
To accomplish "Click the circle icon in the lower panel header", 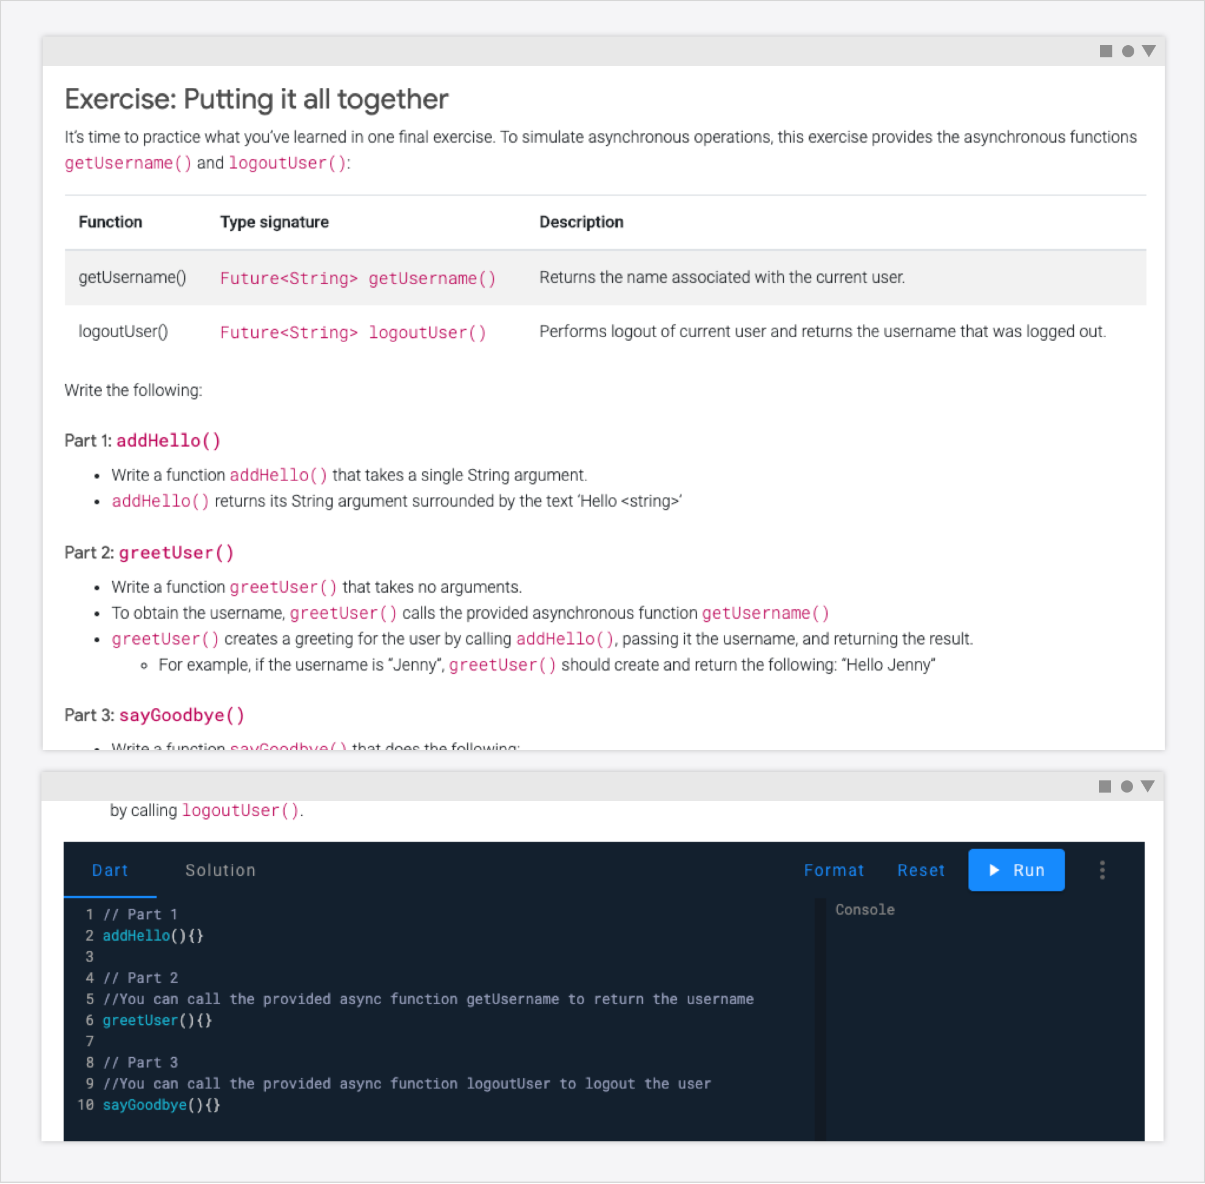I will click(1126, 786).
